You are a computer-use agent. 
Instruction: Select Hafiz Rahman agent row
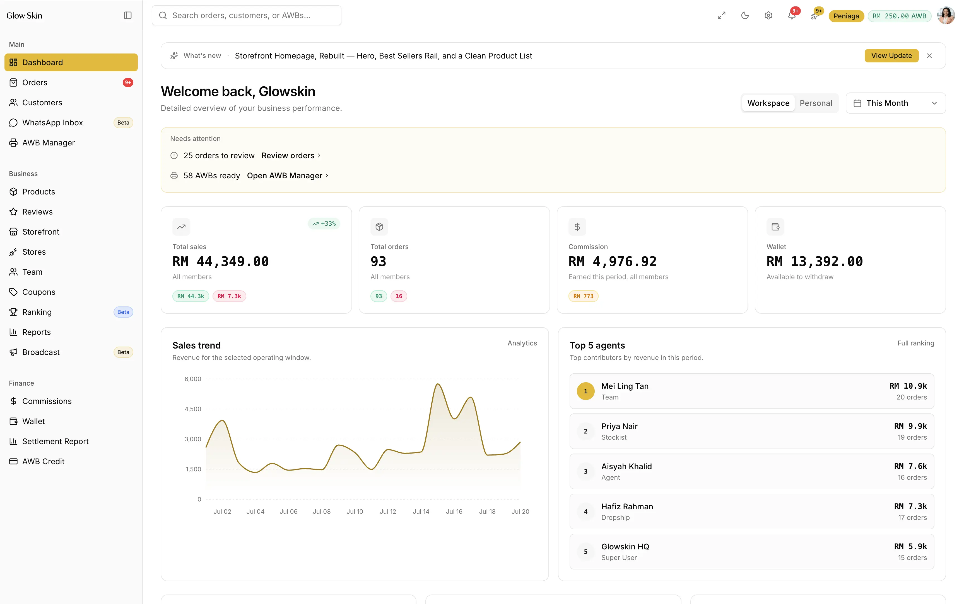pos(752,512)
